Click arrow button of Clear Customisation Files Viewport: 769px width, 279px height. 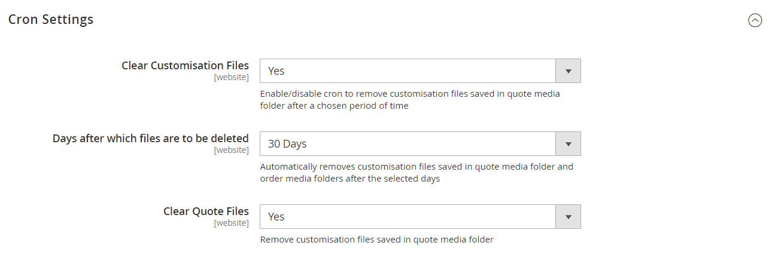(x=568, y=71)
